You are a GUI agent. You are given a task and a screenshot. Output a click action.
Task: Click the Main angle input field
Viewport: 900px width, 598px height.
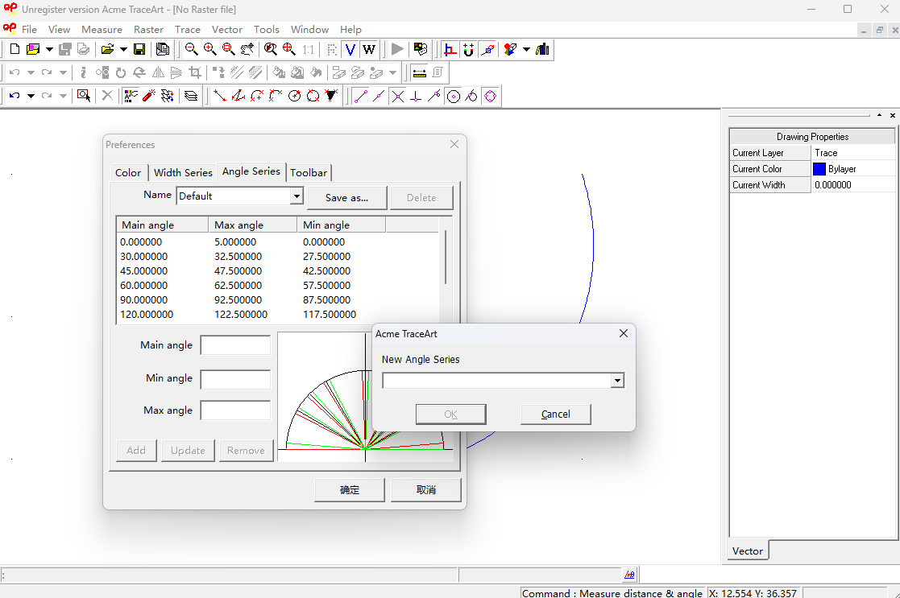point(235,345)
